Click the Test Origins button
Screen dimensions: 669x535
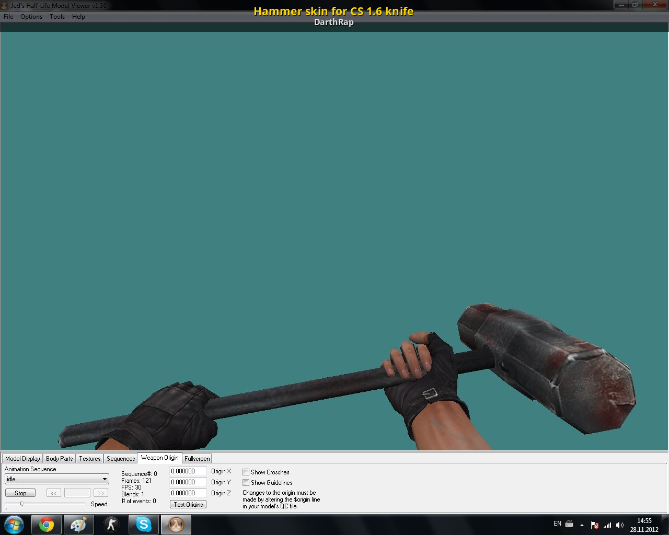pos(188,504)
